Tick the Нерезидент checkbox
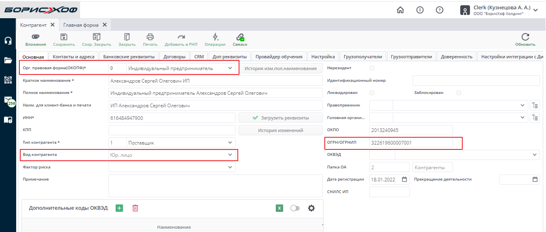Image resolution: width=546 pixels, height=232 pixels. click(x=372, y=68)
